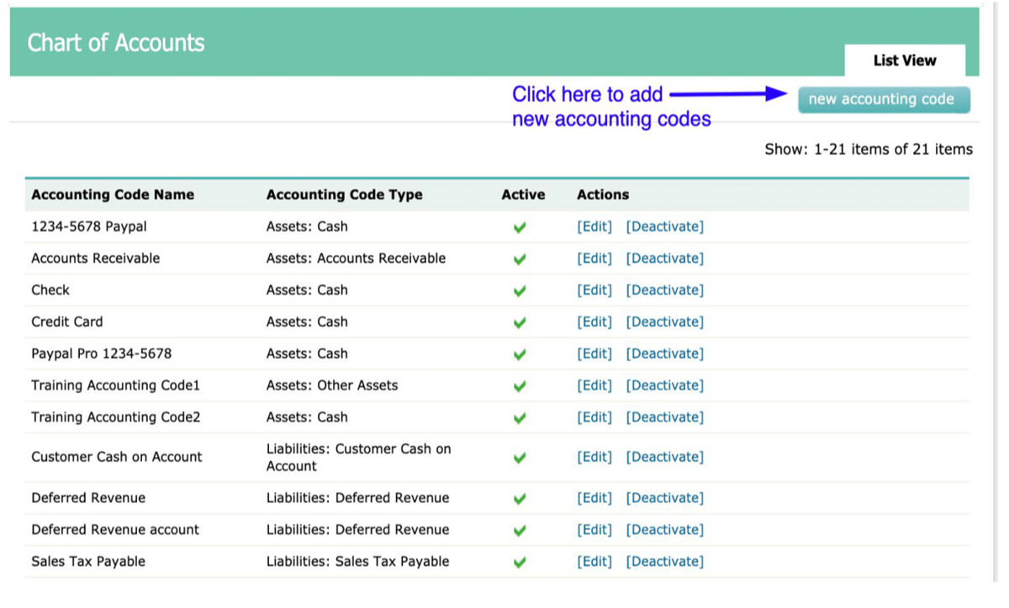The height and width of the screenshot is (608, 1009).
Task: Edit the Sales Tax Payable code
Action: [x=594, y=562]
